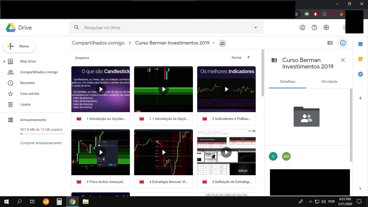
Task: Switch to list layout view
Action: click(x=330, y=43)
